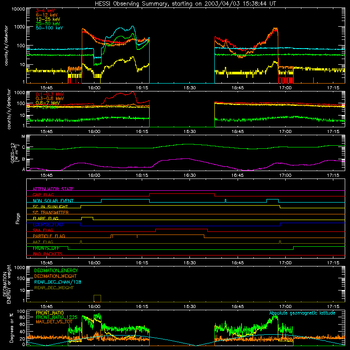
Task: Click the HESSI Observing Summary title
Action: coord(185,3)
